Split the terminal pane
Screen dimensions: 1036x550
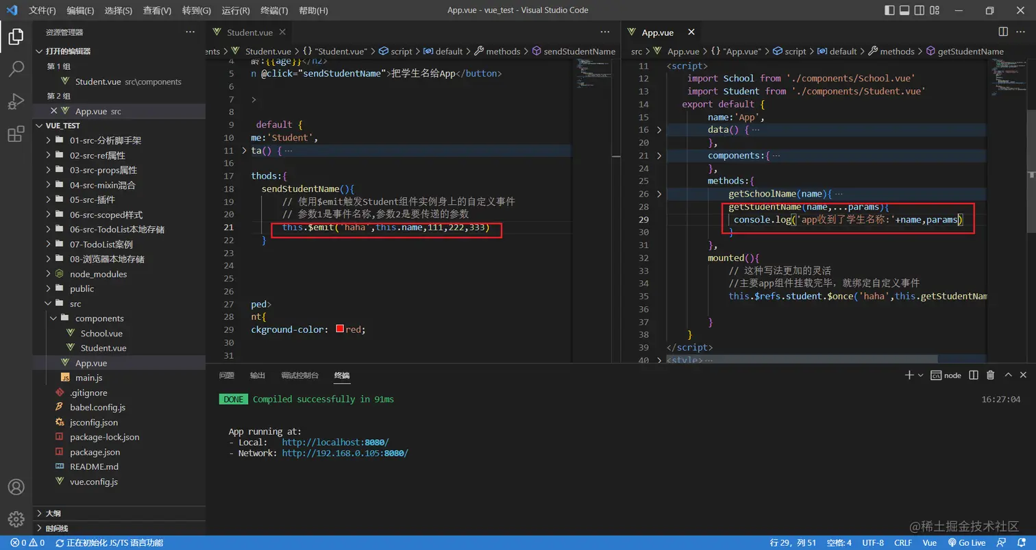[974, 375]
